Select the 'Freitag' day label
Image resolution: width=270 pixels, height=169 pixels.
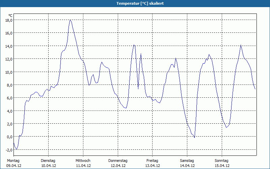(153, 161)
